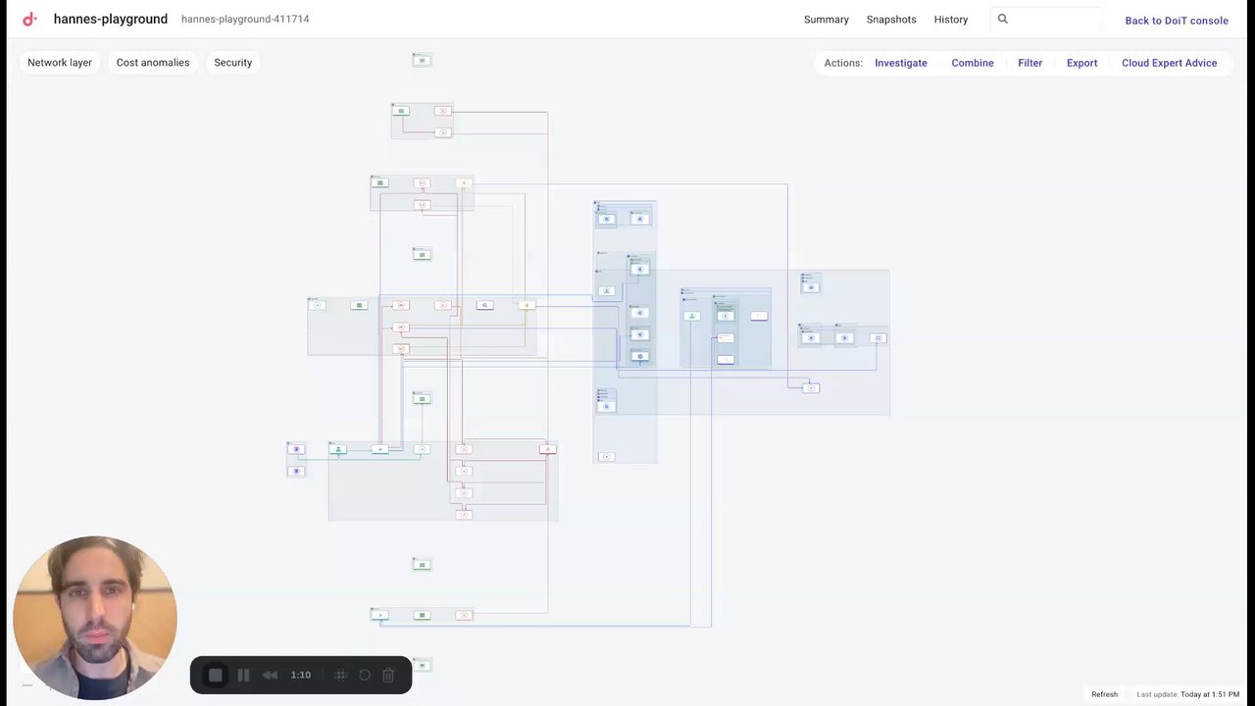Screen dimensions: 1255x706
Task: Stop the screen recording
Action: pyautogui.click(x=216, y=675)
